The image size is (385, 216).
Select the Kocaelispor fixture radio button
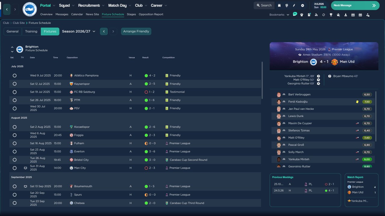14,127
